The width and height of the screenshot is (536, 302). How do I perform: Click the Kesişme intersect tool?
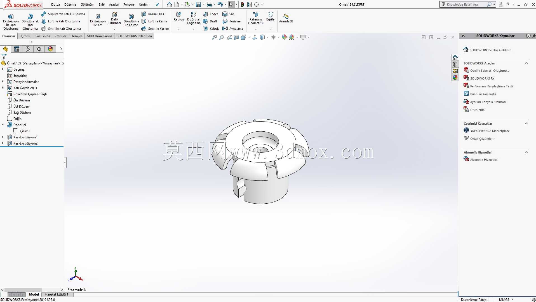(231, 21)
